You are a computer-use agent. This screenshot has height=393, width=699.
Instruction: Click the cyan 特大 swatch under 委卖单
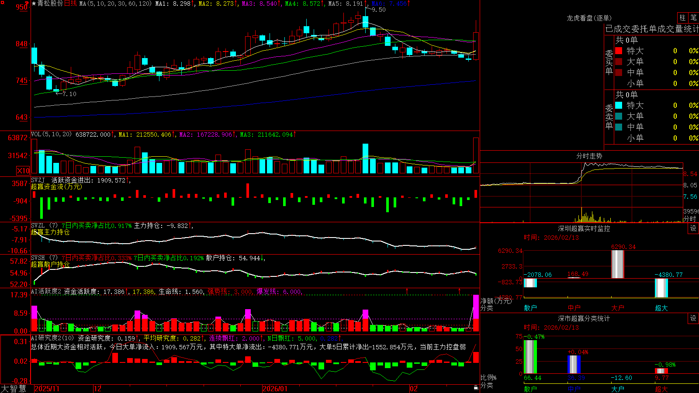[x=619, y=105]
